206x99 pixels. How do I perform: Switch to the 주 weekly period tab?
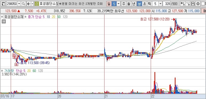click(124, 4)
